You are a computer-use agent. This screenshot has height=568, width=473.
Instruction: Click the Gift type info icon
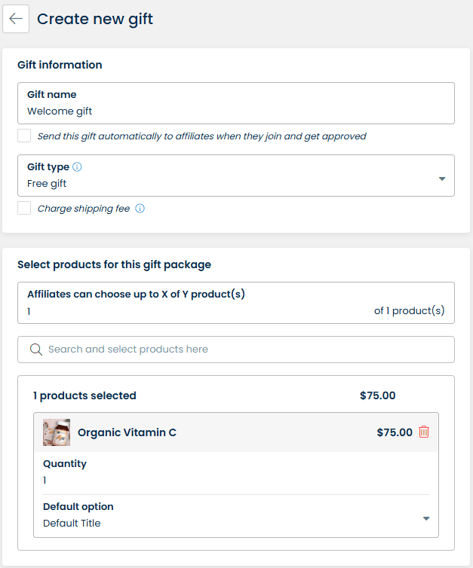77,167
